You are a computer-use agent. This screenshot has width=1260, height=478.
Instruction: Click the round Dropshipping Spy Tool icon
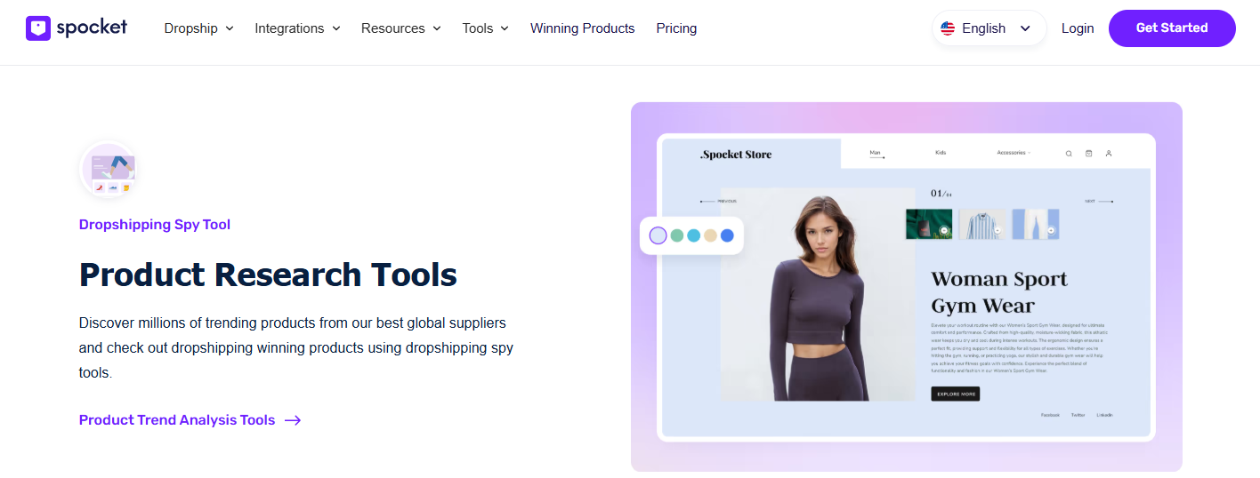(x=109, y=169)
